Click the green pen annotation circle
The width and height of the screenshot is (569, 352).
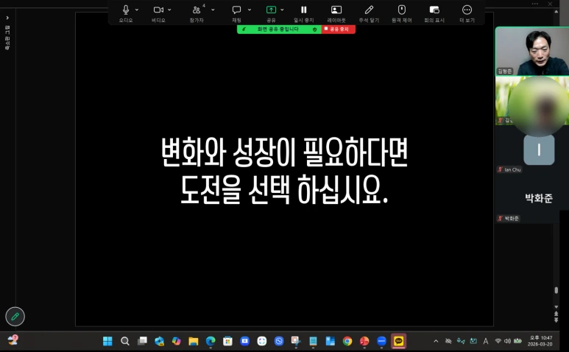tap(15, 317)
